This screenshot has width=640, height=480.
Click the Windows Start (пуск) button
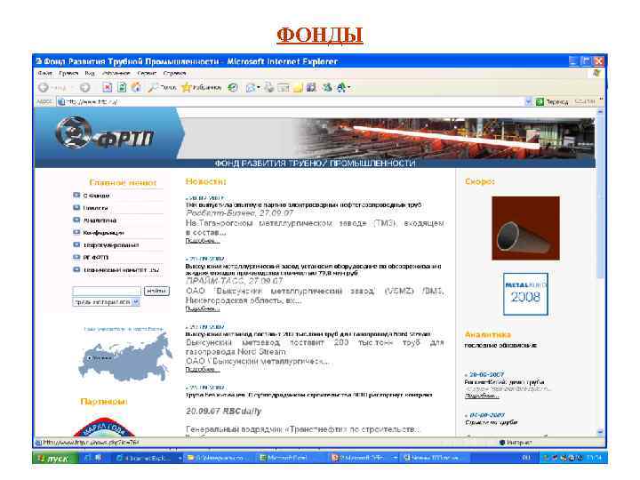pos(55,459)
